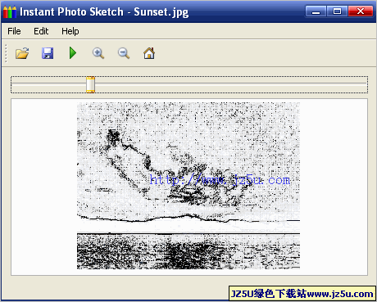Click the home icon in toolbar
Viewport: 377px width, 302px height.
(149, 53)
